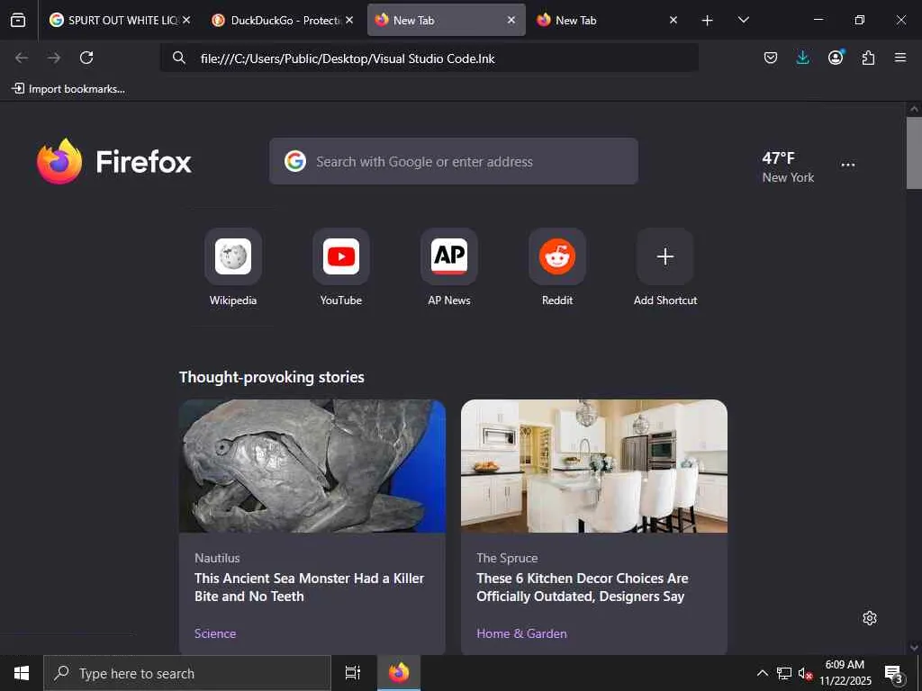
Task: Click the scrollbar down arrow
Action: (914, 648)
